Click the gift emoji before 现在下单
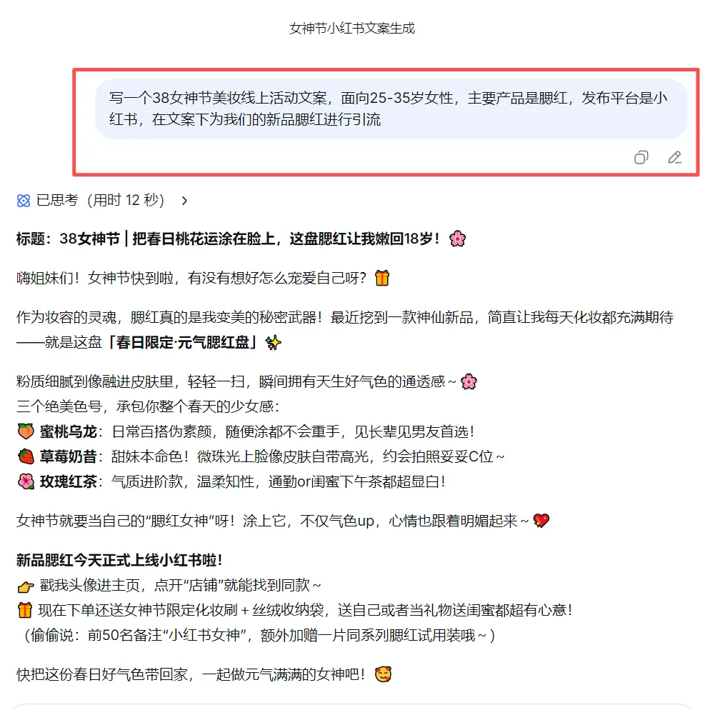710x710 pixels. coord(25,610)
